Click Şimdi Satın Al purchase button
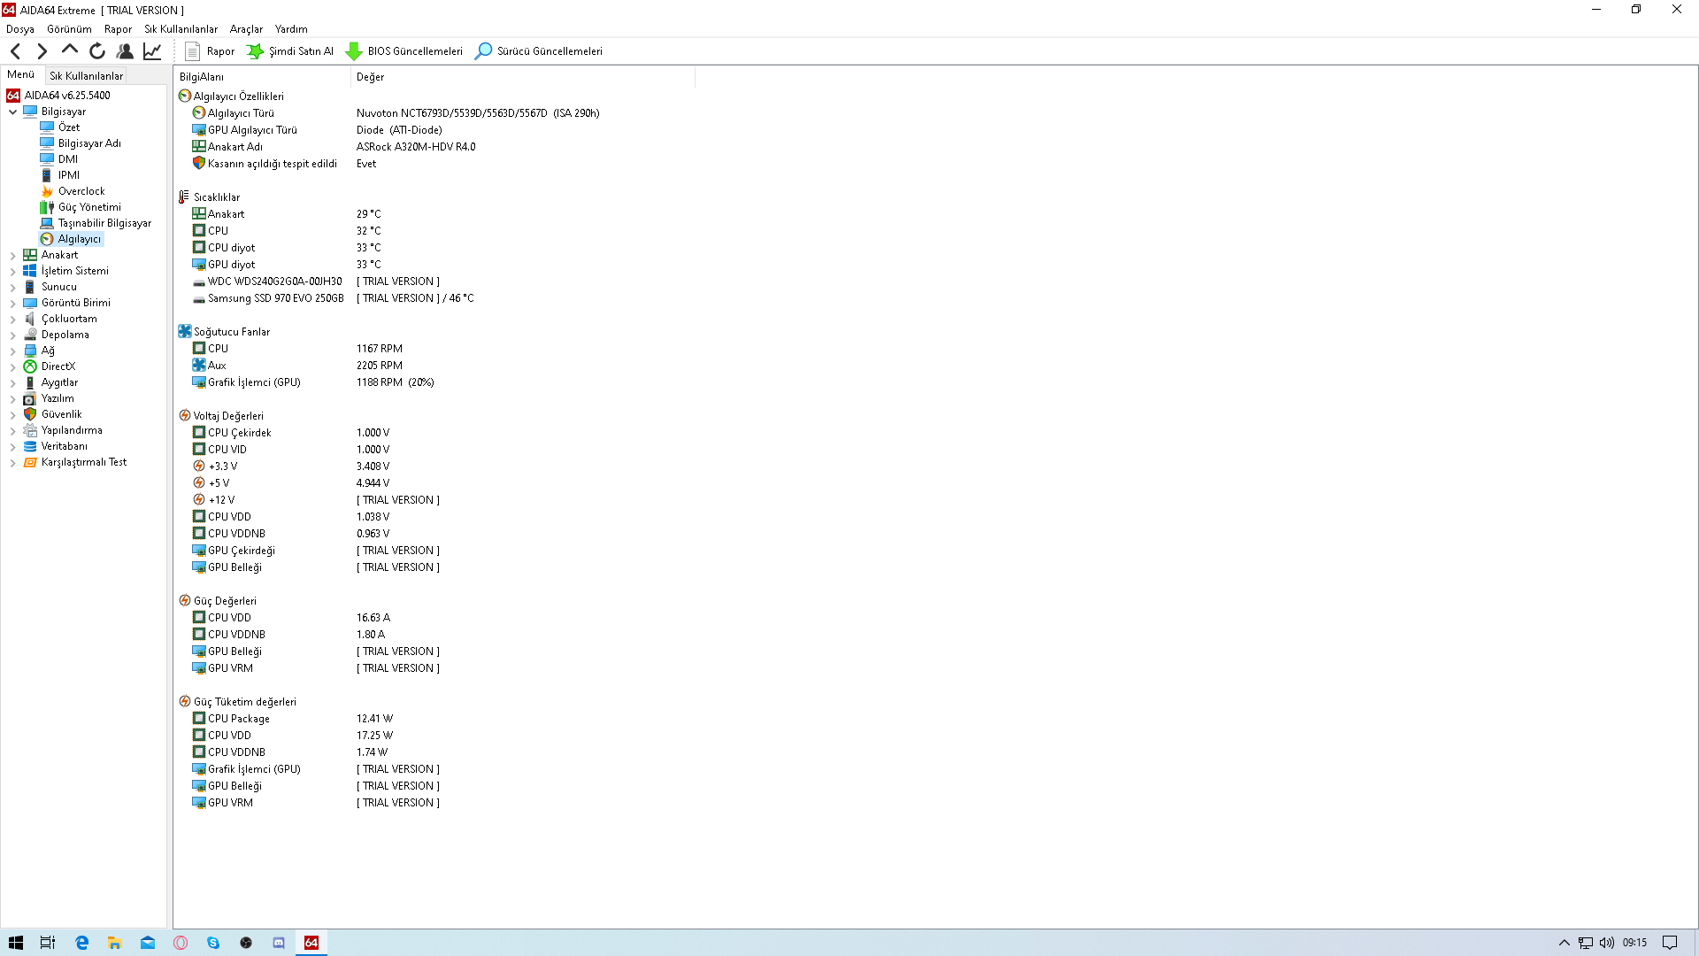The image size is (1699, 956). tap(290, 51)
